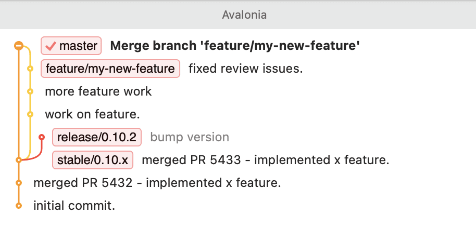Select the 'initial commit.' row

click(74, 206)
